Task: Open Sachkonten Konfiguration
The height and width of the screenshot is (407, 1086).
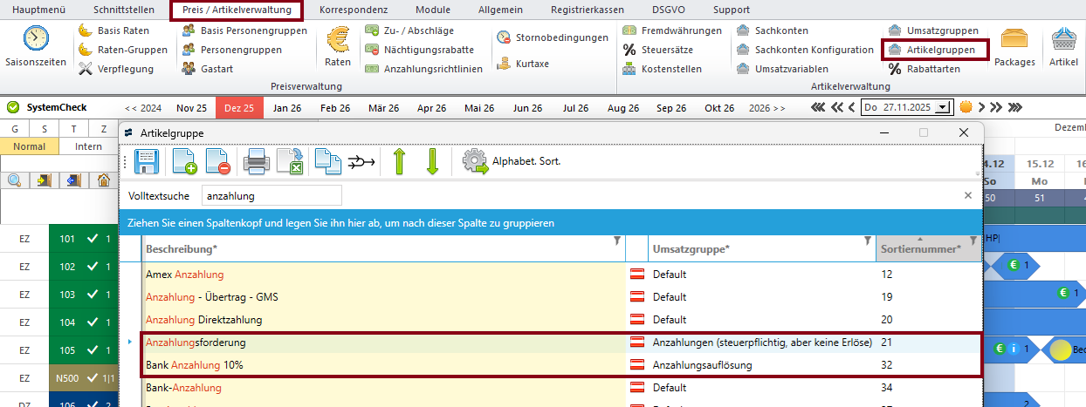Action: point(805,50)
